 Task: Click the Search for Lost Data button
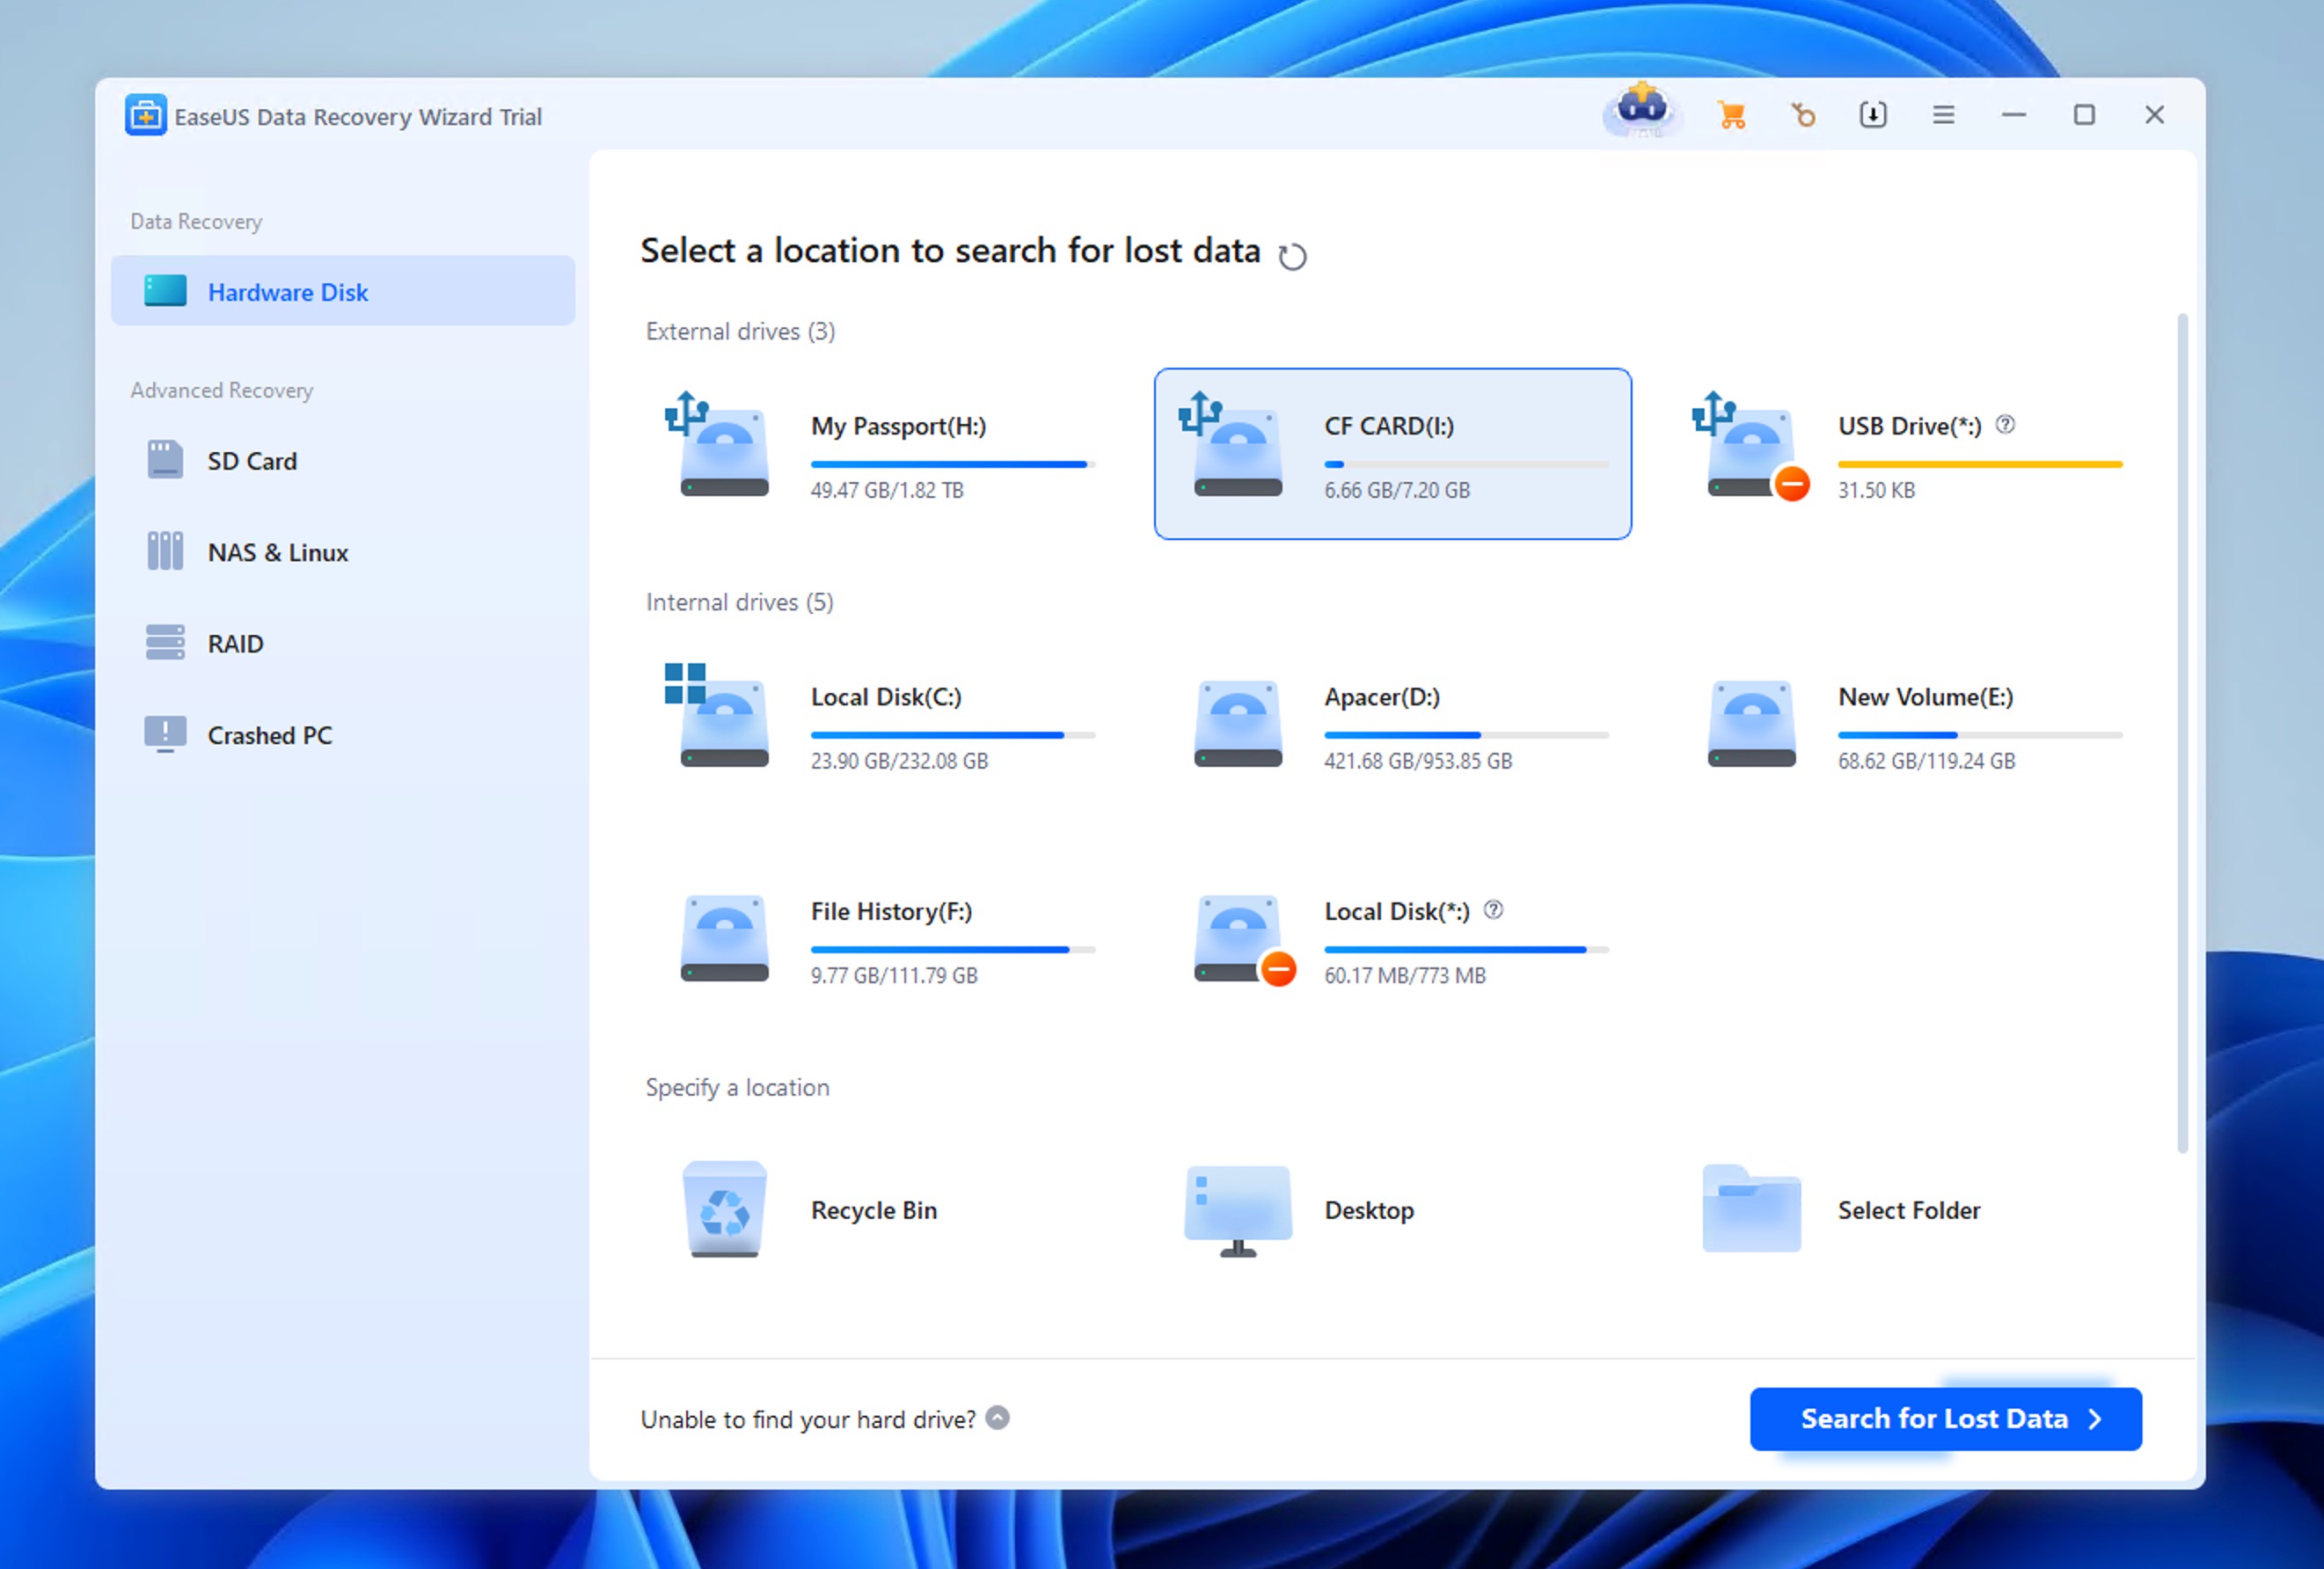coord(1945,1418)
